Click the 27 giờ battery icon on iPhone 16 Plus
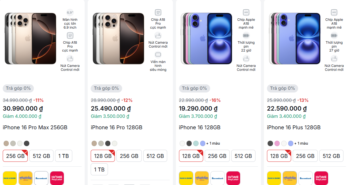 tap(334, 36)
